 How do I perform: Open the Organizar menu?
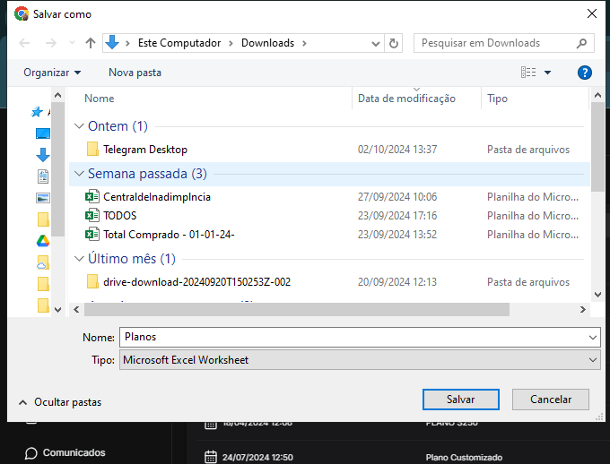click(52, 73)
